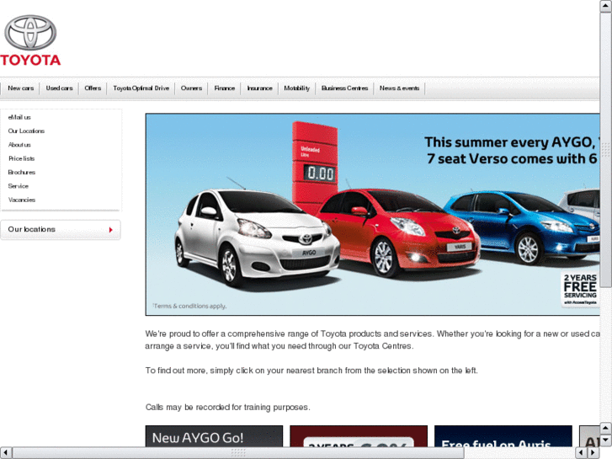The height and width of the screenshot is (459, 612).
Task: Go to the Owners section
Action: 191,88
